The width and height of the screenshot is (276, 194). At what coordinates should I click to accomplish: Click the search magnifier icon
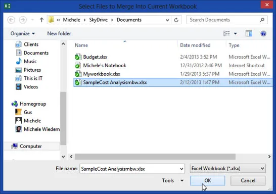[x=262, y=20]
